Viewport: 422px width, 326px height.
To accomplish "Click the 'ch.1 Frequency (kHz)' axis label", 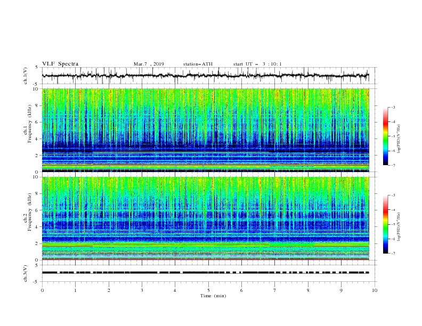I will [27, 123].
